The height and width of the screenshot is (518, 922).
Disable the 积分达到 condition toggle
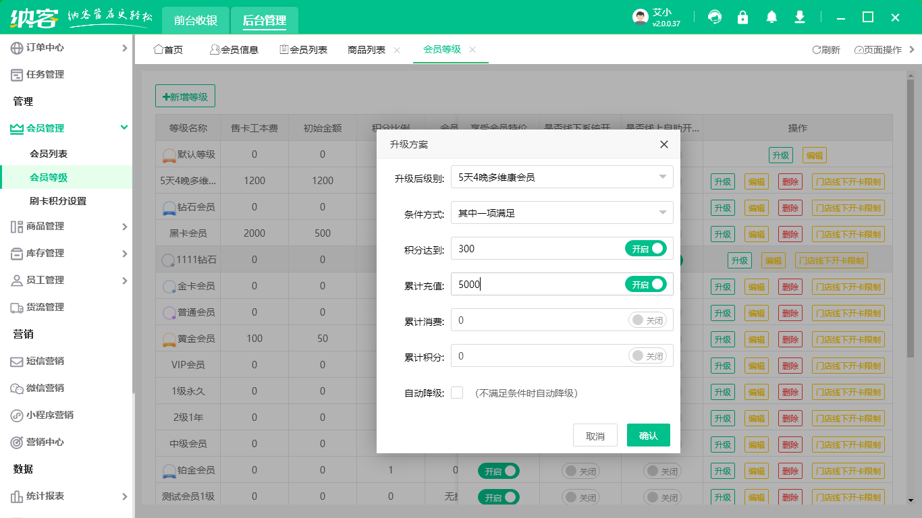pyautogui.click(x=647, y=248)
